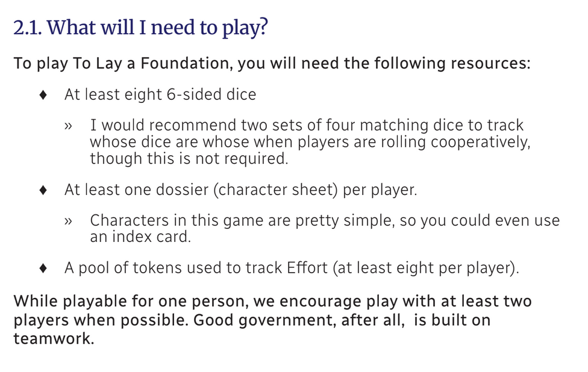
Task: Click the phrase "While playable for one person"
Action: pyautogui.click(x=131, y=302)
